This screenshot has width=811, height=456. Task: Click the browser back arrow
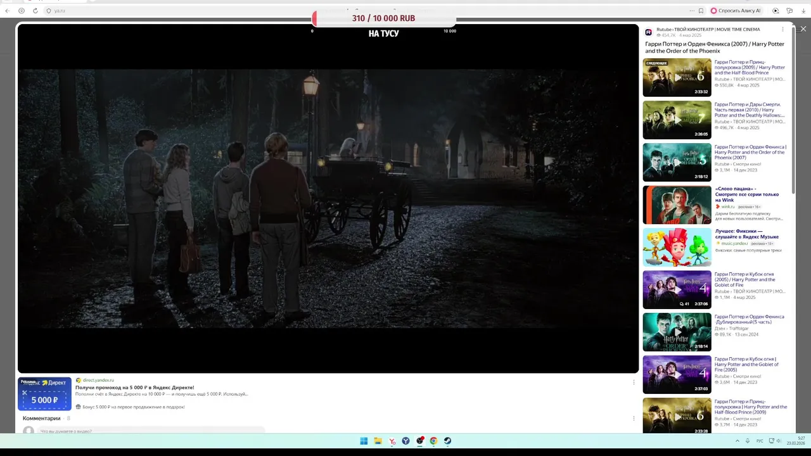coord(7,11)
